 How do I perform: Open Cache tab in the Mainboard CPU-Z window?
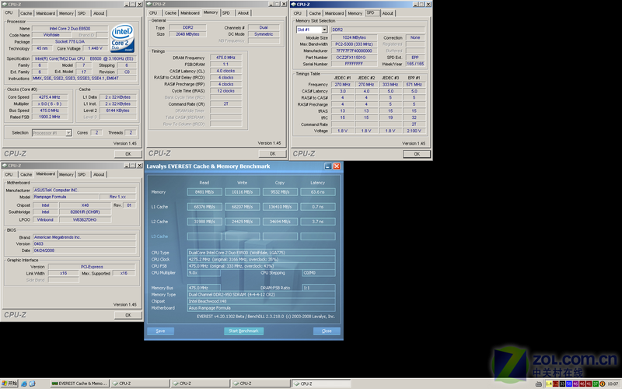tap(26, 174)
